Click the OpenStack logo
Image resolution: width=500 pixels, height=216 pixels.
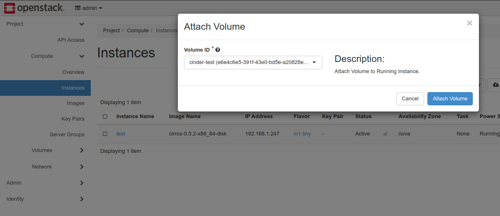[x=34, y=7]
